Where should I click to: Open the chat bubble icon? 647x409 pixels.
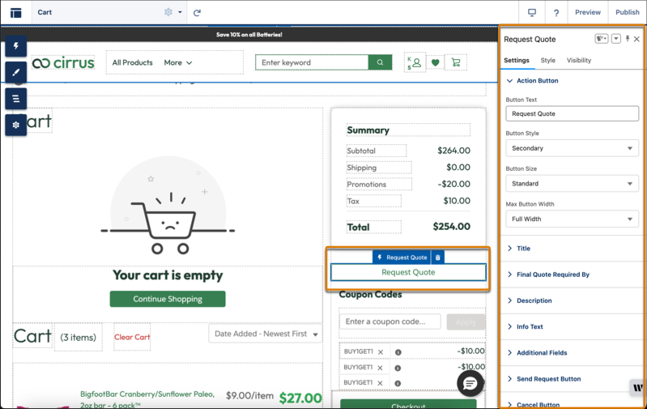tap(470, 383)
